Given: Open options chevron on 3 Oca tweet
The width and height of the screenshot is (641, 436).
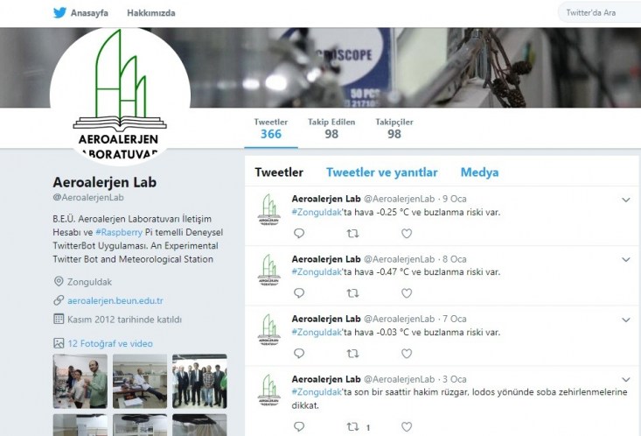Looking at the screenshot, I should click(626, 379).
